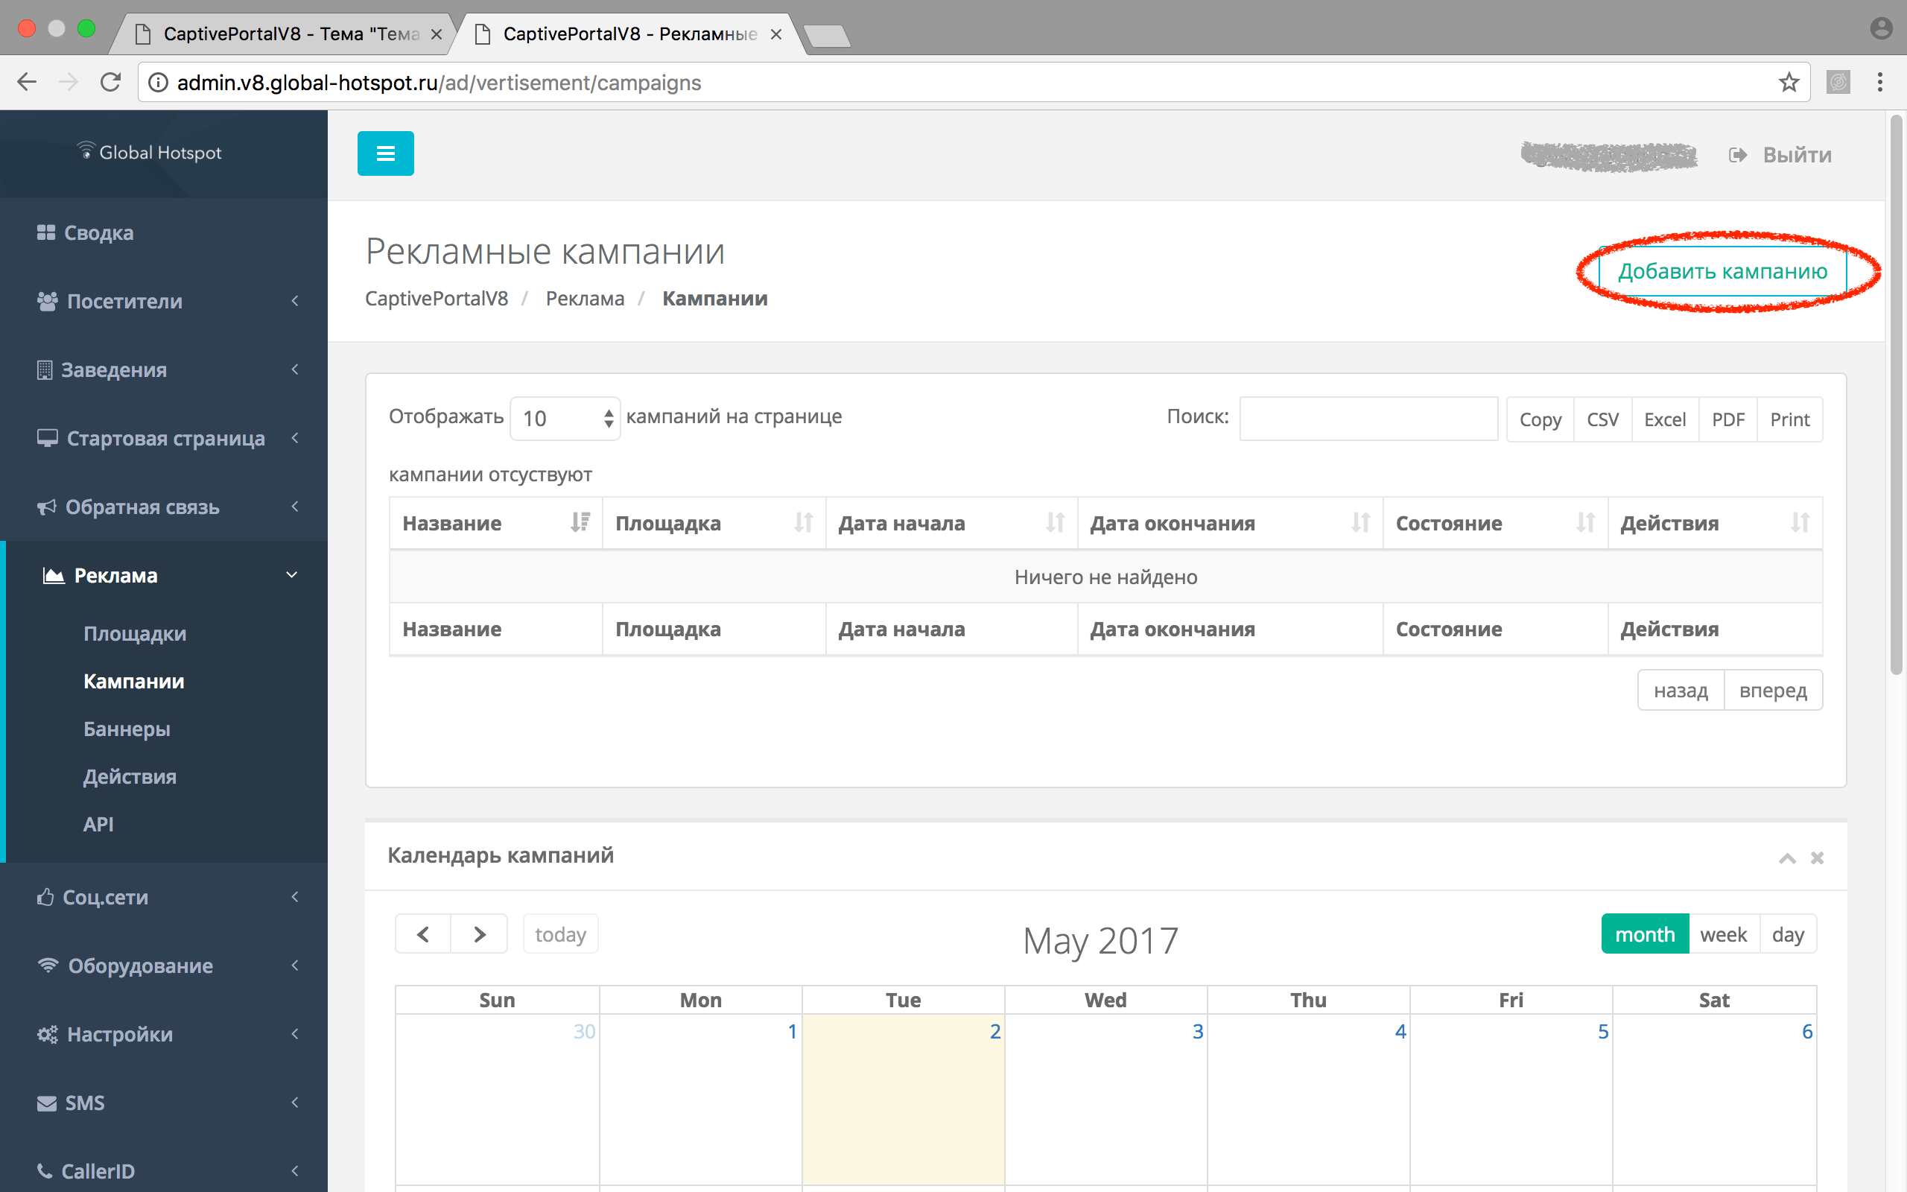This screenshot has height=1192, width=1907.
Task: Select the Площадки menu item
Action: pos(136,632)
